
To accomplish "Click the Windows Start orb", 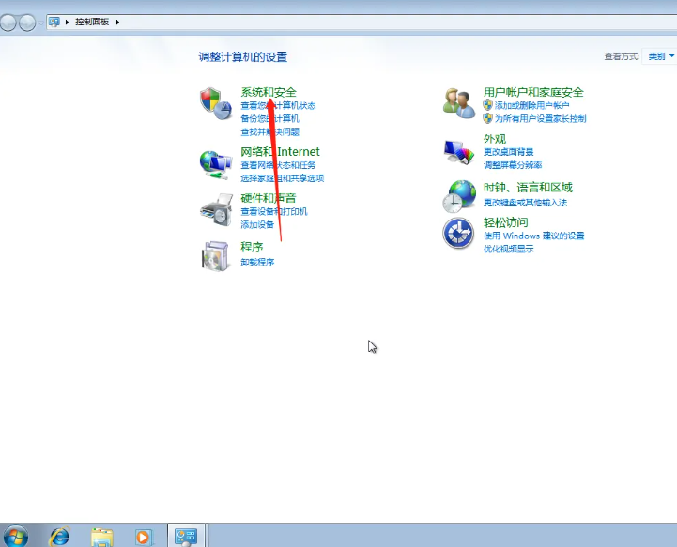I will 16,537.
